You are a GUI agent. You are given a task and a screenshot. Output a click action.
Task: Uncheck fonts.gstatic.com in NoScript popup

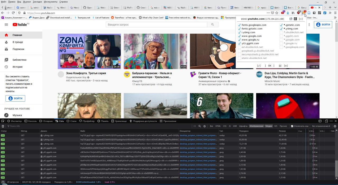click(240, 29)
